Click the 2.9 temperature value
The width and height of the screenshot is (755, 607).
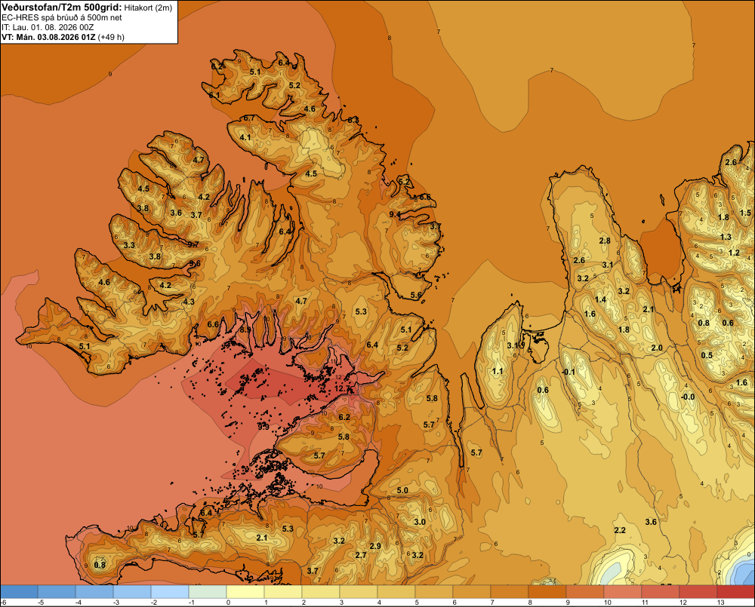coord(375,546)
